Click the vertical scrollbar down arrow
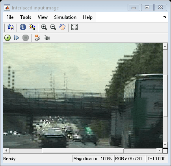The height and width of the screenshot is (166, 171). tap(165, 145)
